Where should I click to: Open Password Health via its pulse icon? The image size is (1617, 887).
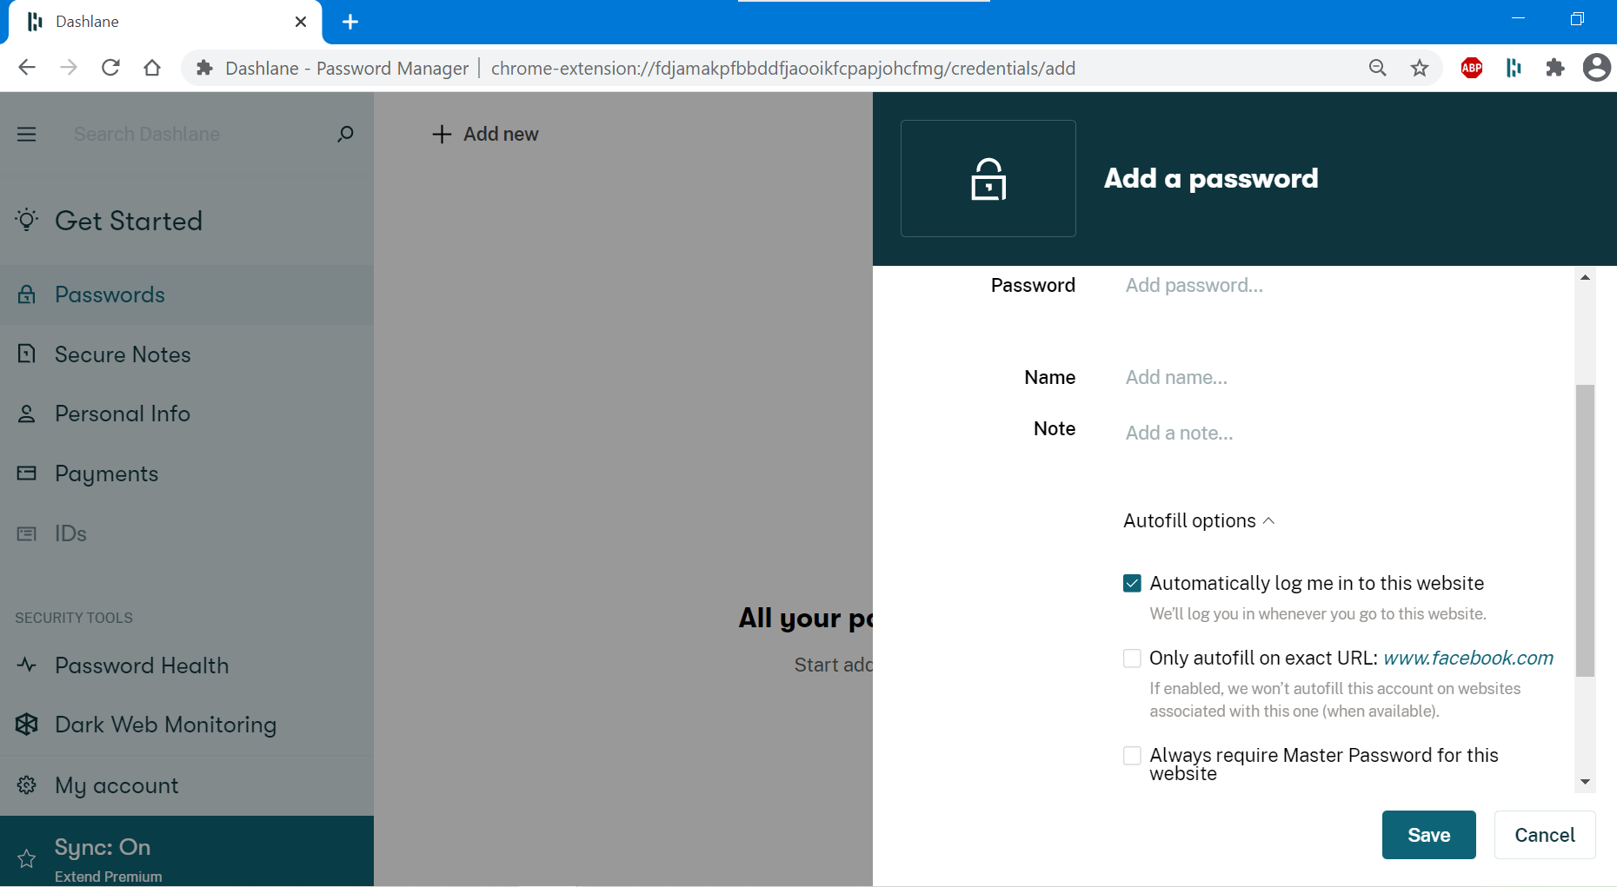pos(26,665)
